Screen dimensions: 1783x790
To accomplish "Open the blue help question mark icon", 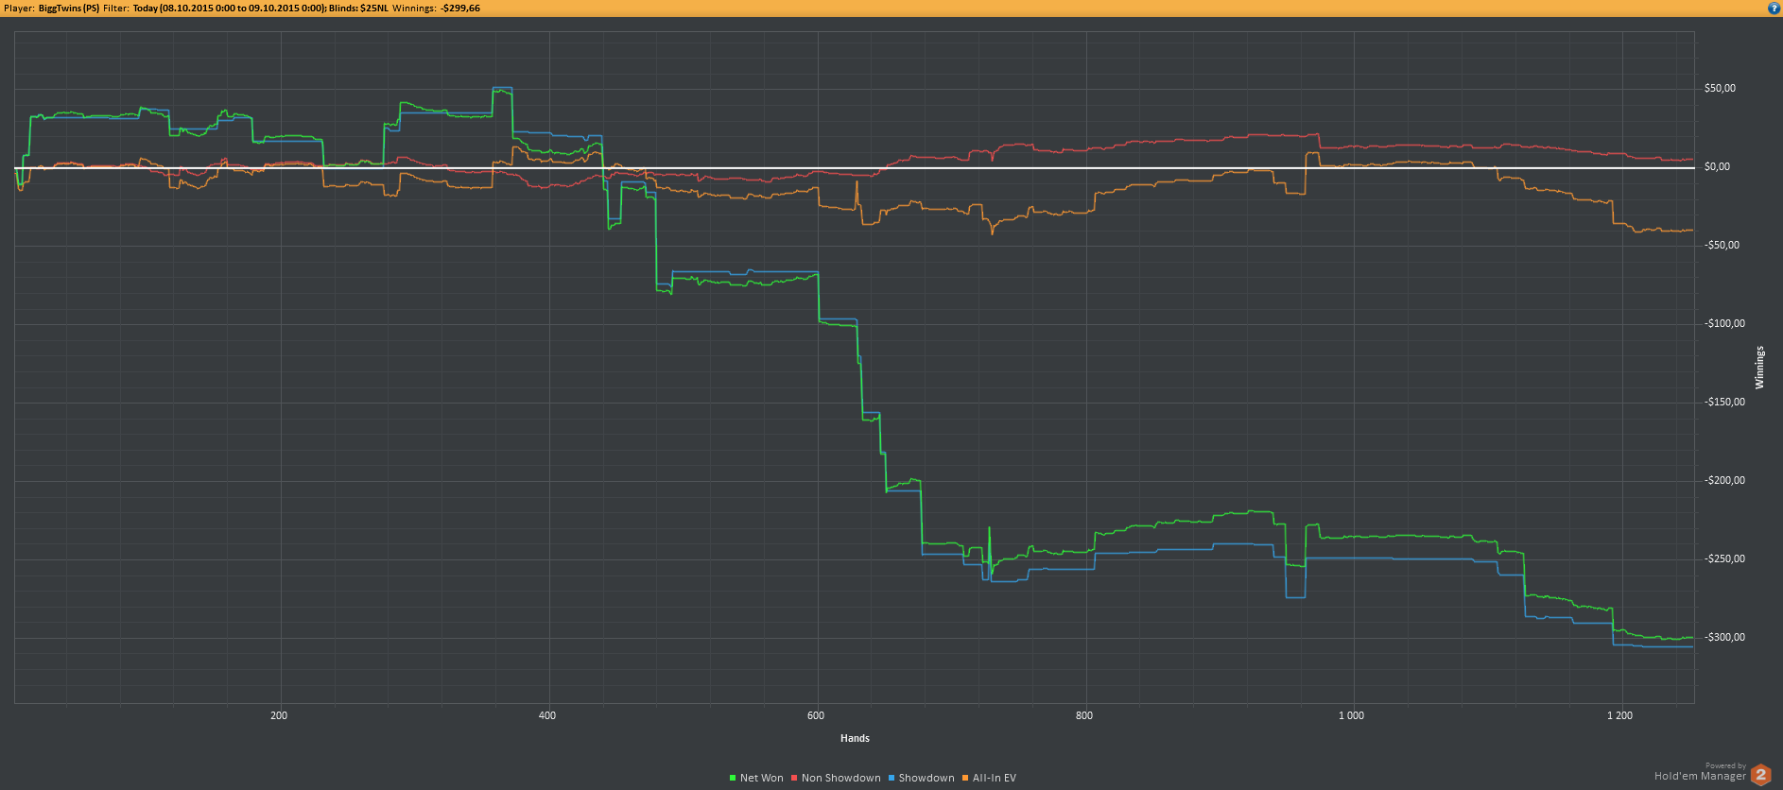I will tap(1774, 8).
